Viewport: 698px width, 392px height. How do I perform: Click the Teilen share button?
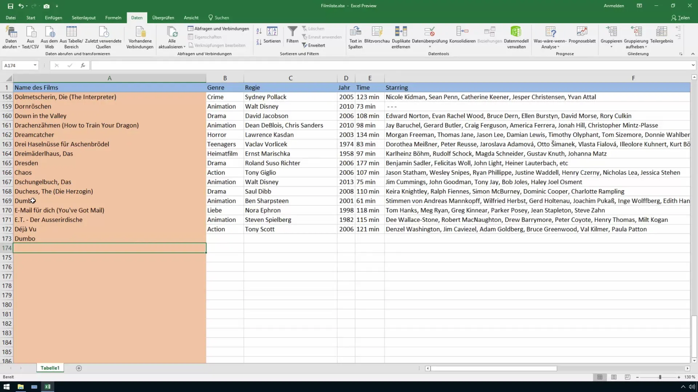click(x=681, y=17)
